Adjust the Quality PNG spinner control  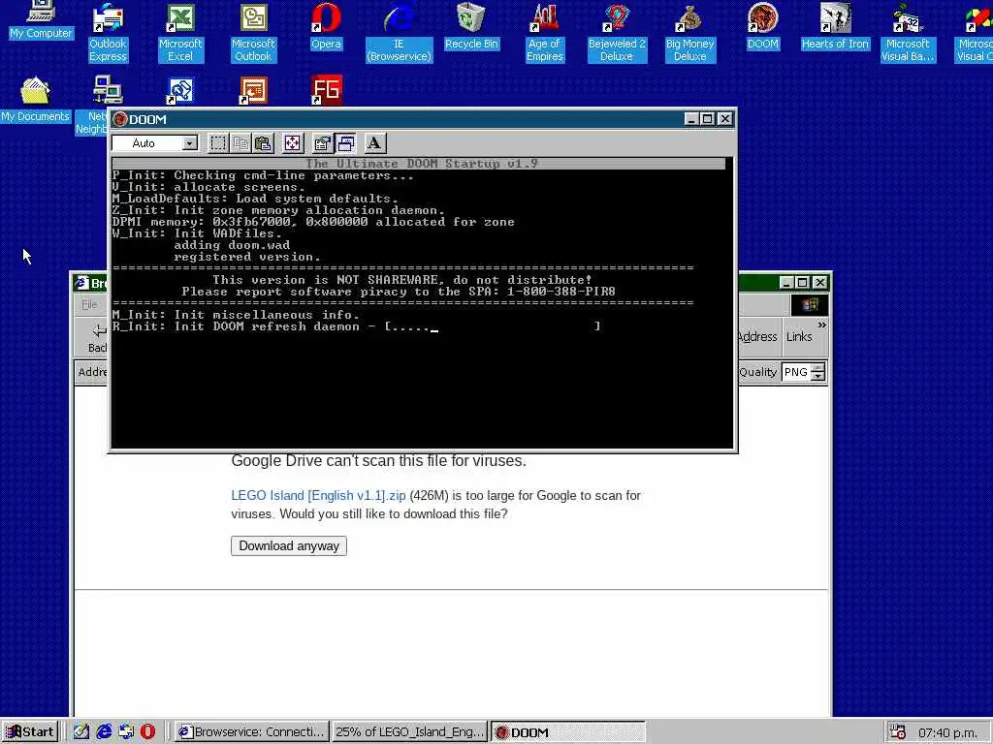click(818, 372)
